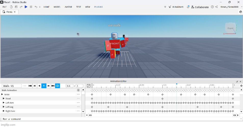Switch to the TEST ribbon tab
Screen dimensions: 243x127
pos(79,7)
